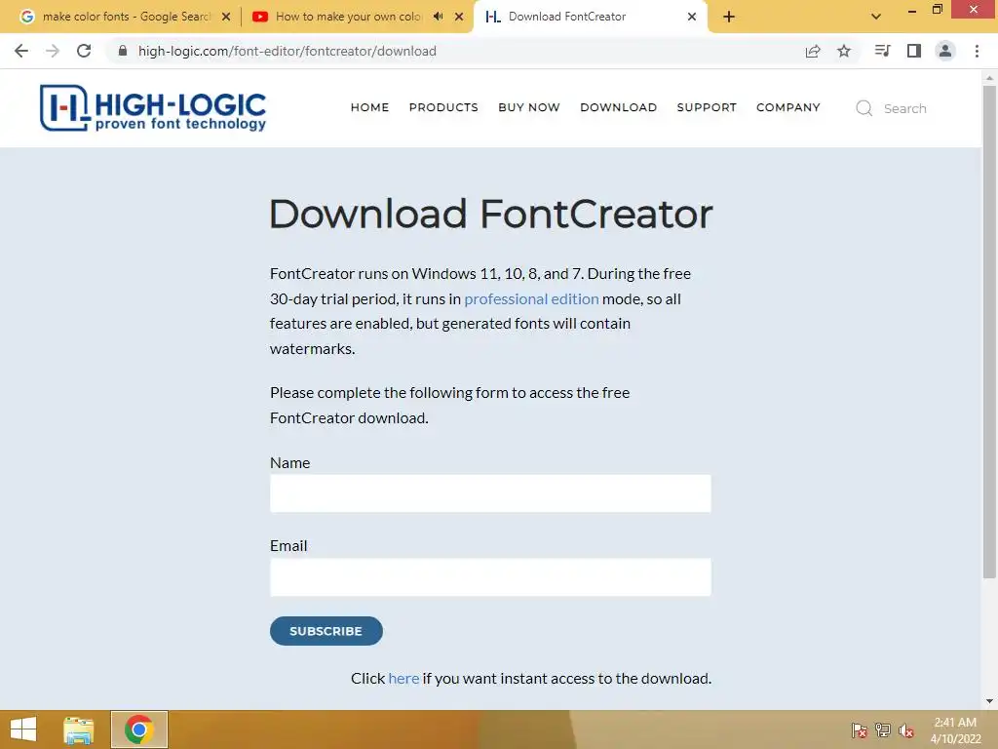The width and height of the screenshot is (998, 749).
Task: Click the 'Download FontCreator' page heading
Action: tap(491, 214)
